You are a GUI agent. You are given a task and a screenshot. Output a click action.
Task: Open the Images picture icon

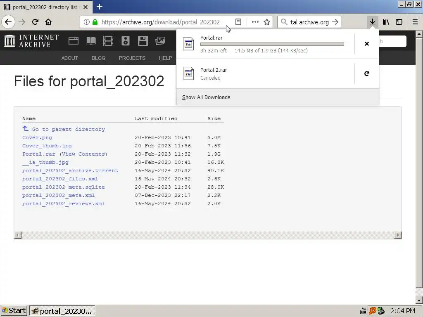point(160,41)
